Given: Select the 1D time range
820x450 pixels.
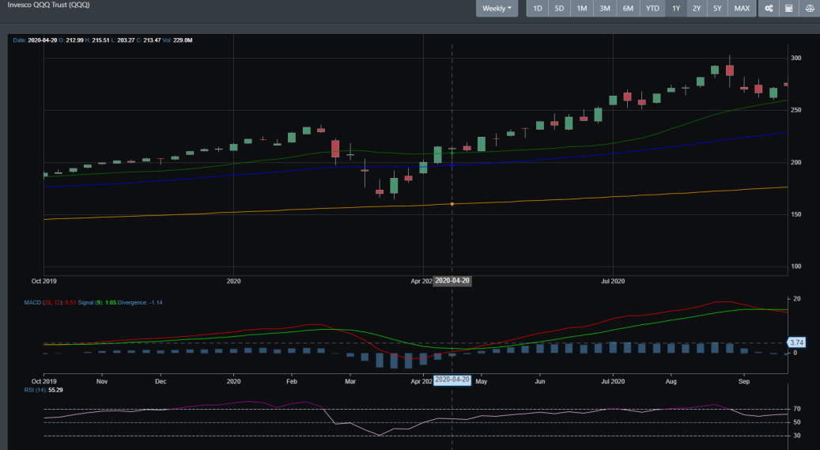Looking at the screenshot, I should [537, 9].
